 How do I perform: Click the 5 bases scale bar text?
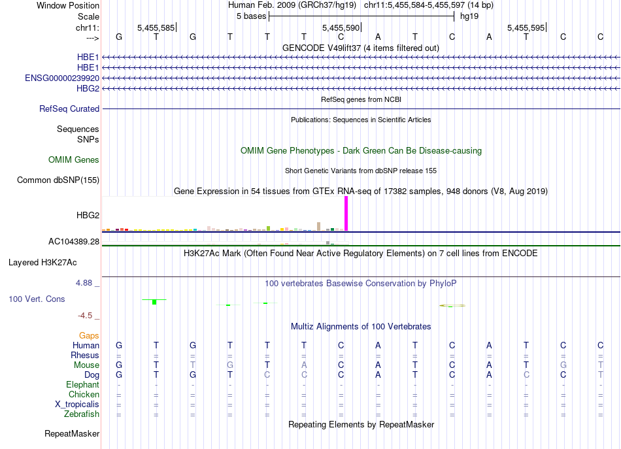251,16
